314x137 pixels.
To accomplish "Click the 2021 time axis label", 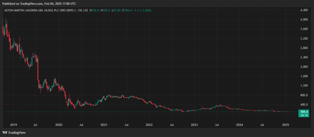I will pyautogui.click(x=104, y=125).
